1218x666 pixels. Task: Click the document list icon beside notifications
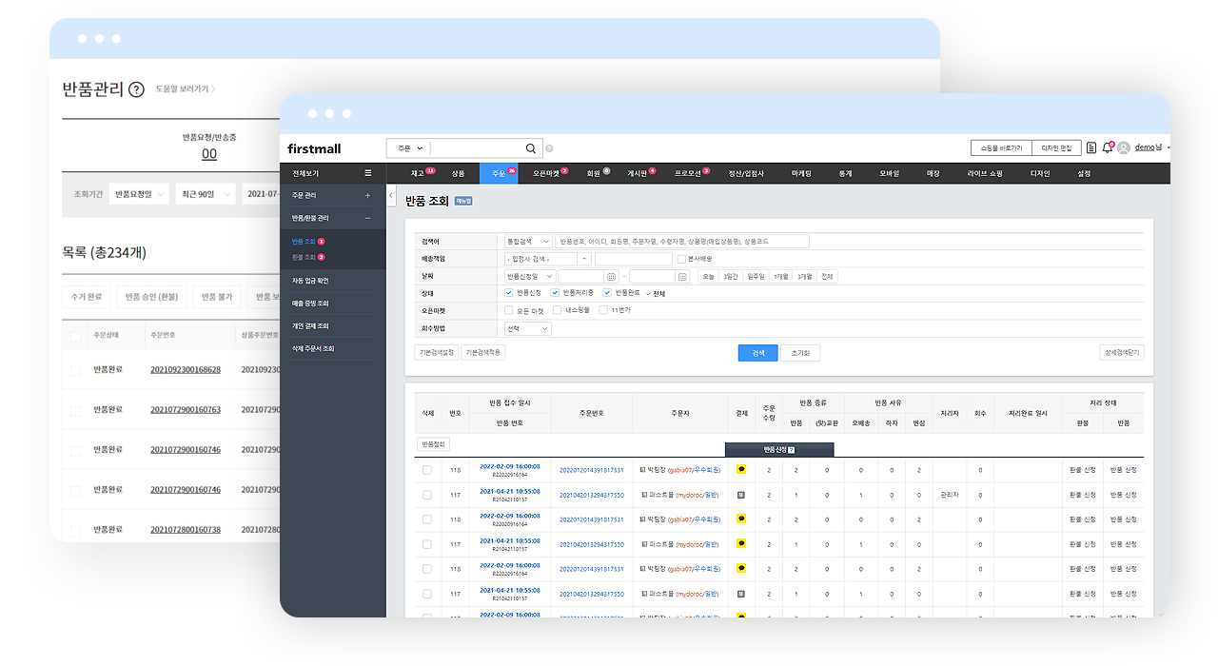point(1091,147)
